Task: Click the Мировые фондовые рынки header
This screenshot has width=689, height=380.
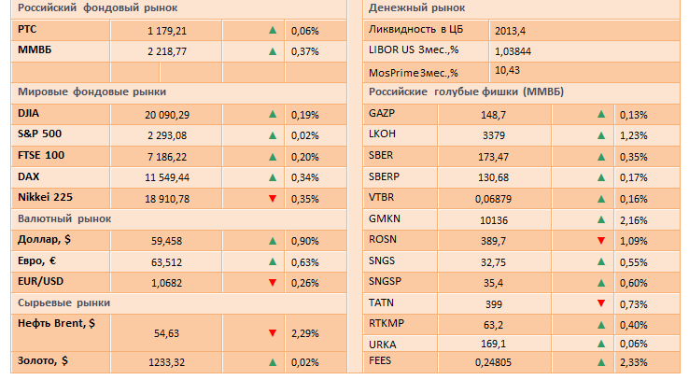Action: coord(92,92)
